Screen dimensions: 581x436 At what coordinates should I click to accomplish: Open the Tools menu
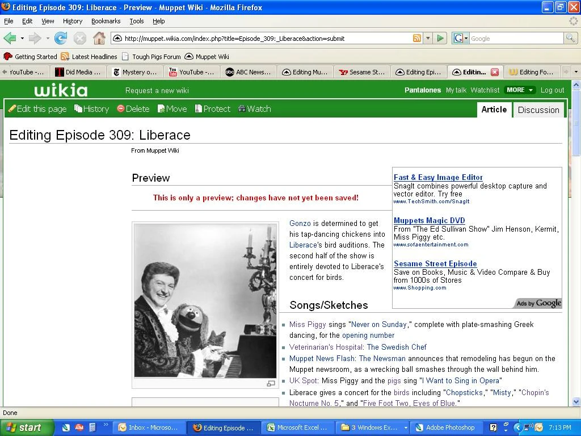coord(136,21)
